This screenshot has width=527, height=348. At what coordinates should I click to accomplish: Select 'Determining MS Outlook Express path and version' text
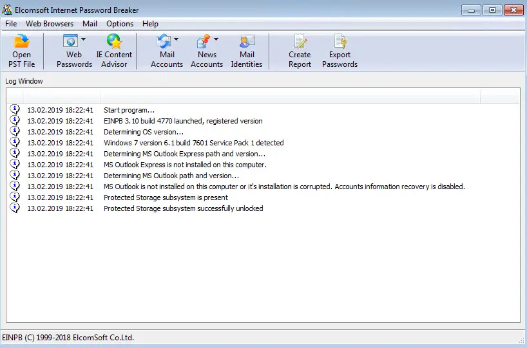[x=184, y=154]
